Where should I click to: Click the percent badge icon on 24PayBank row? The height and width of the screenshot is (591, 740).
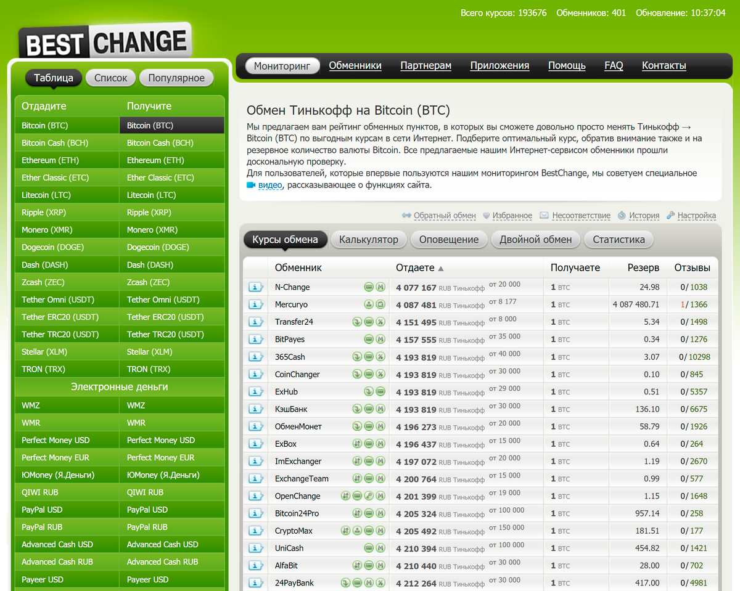point(380,583)
